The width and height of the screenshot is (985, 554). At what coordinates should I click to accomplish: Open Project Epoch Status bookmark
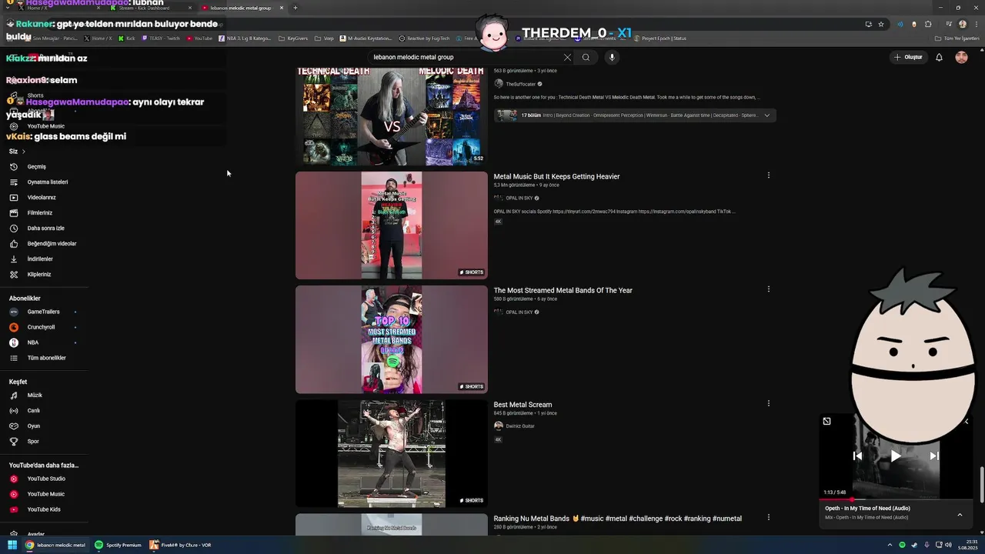tap(659, 38)
